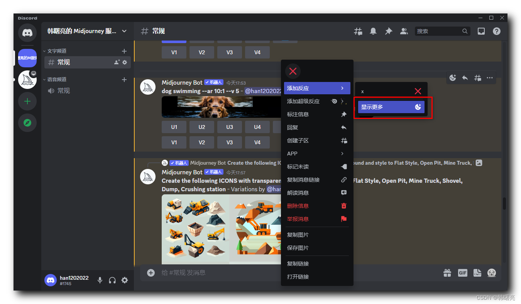Expand the APP submenu
This screenshot has width=521, height=304.
pos(317,154)
